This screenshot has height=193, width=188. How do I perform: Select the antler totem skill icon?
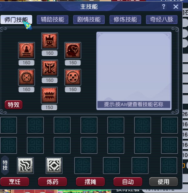(x=50, y=68)
